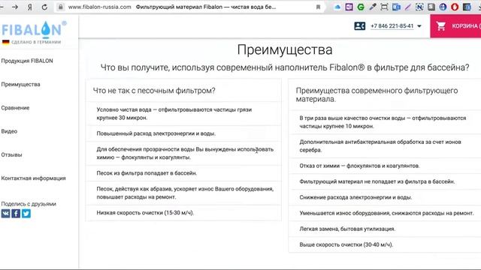Click 'Песок из фильтра попадает в бассейн' row

183,173
